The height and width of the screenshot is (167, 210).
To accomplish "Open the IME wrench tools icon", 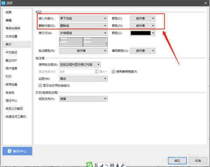I will point(123,165).
